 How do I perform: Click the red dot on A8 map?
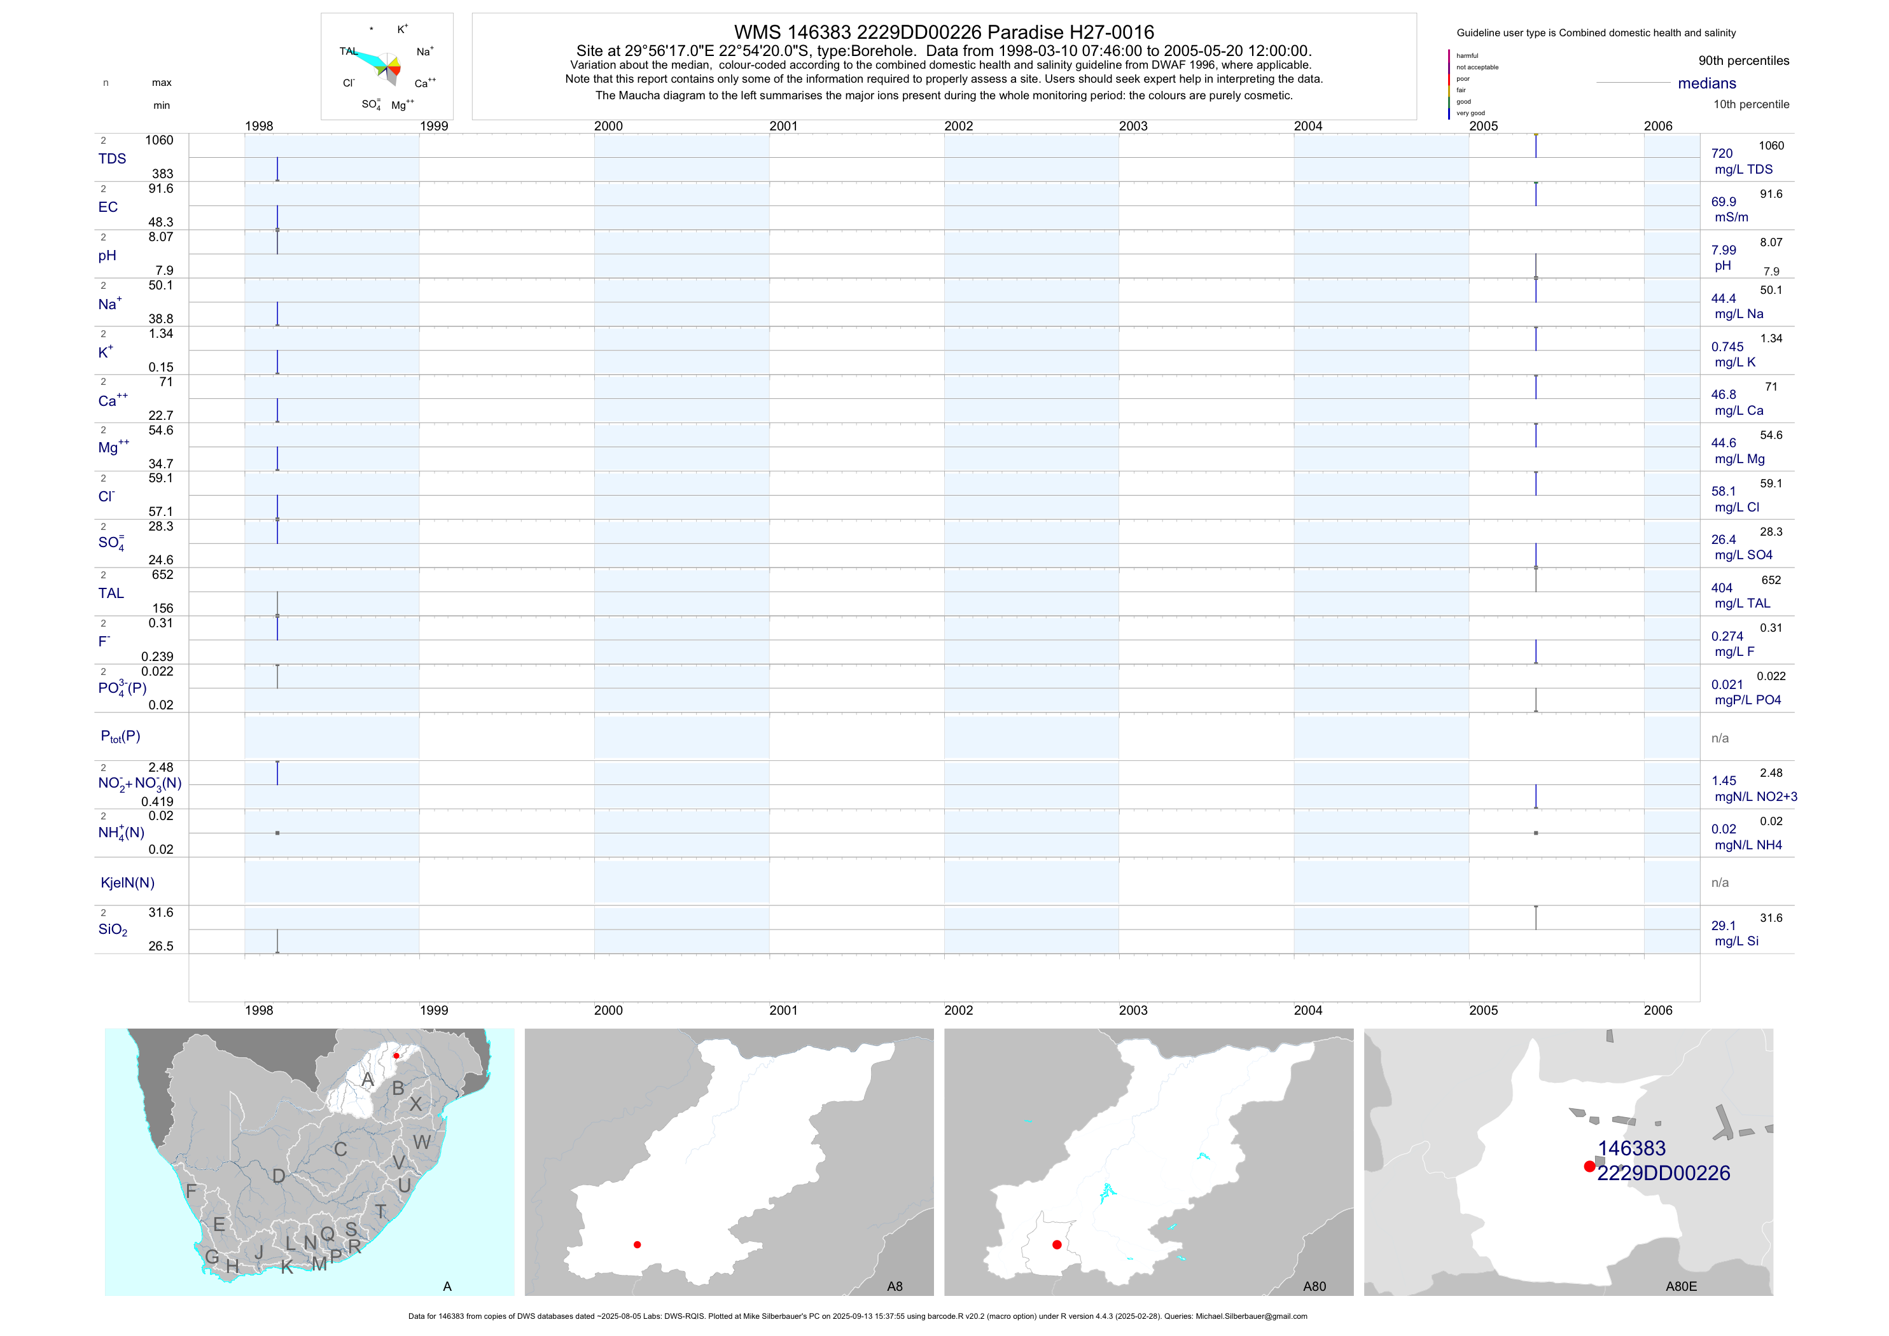(637, 1244)
